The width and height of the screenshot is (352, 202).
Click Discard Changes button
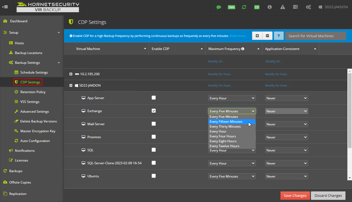click(x=328, y=195)
